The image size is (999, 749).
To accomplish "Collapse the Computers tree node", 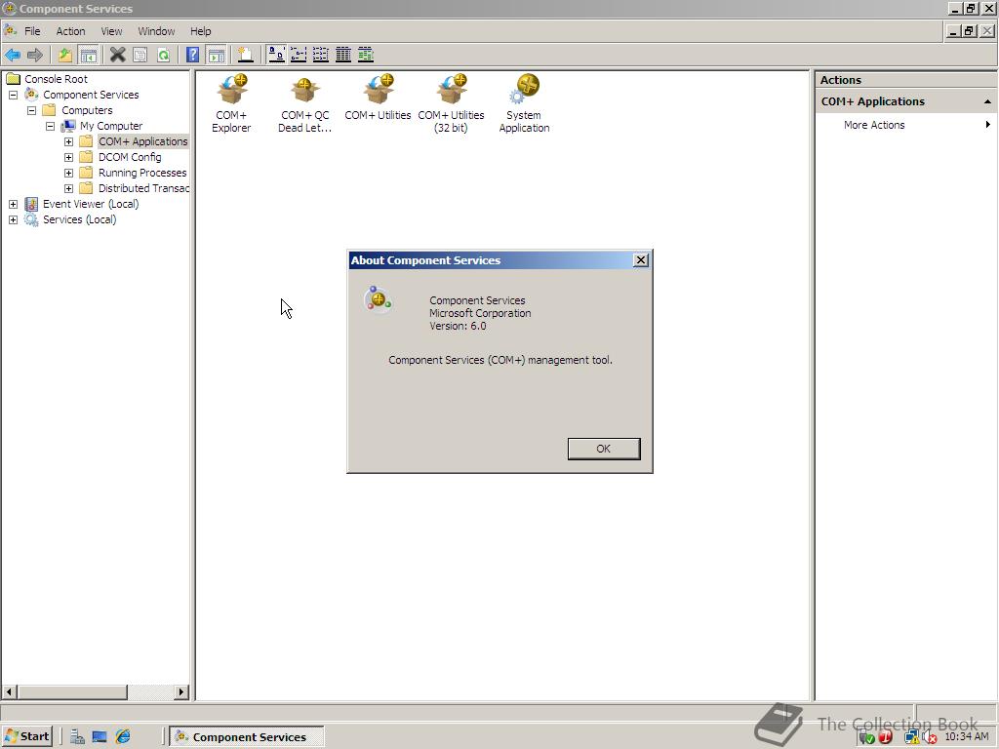I will pos(31,110).
